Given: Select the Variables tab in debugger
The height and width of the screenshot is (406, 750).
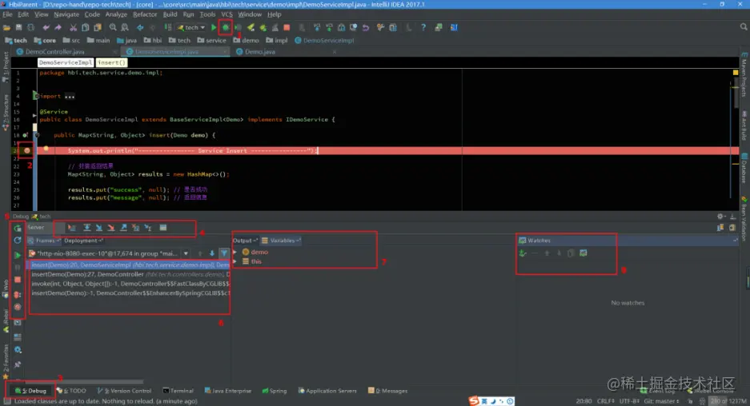Looking at the screenshot, I should (x=281, y=241).
